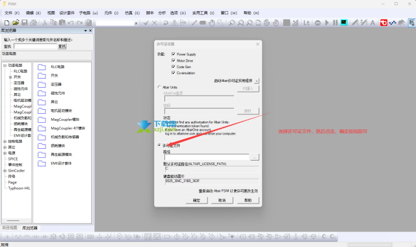Screen dimensions: 416x247
Task: Toggle the Code Gen checkbox
Action: (174, 66)
